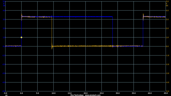Click the blue axis -3.0 voltage label
The height and width of the screenshot is (96, 171).
(x=4, y=73)
